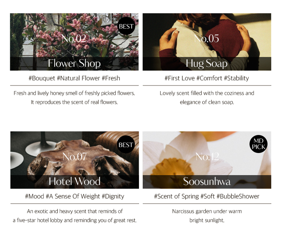Select the No.07 label

pyautogui.click(x=75, y=157)
